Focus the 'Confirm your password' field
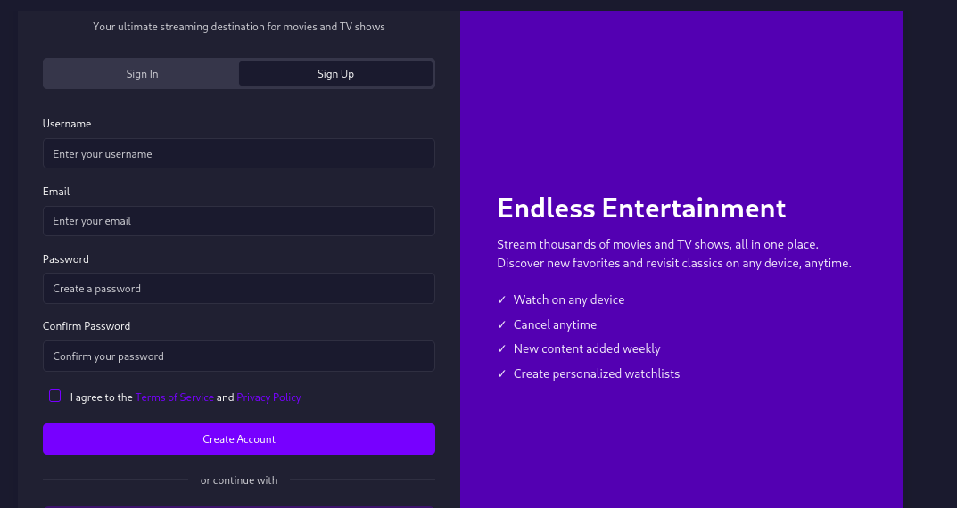 coord(238,356)
